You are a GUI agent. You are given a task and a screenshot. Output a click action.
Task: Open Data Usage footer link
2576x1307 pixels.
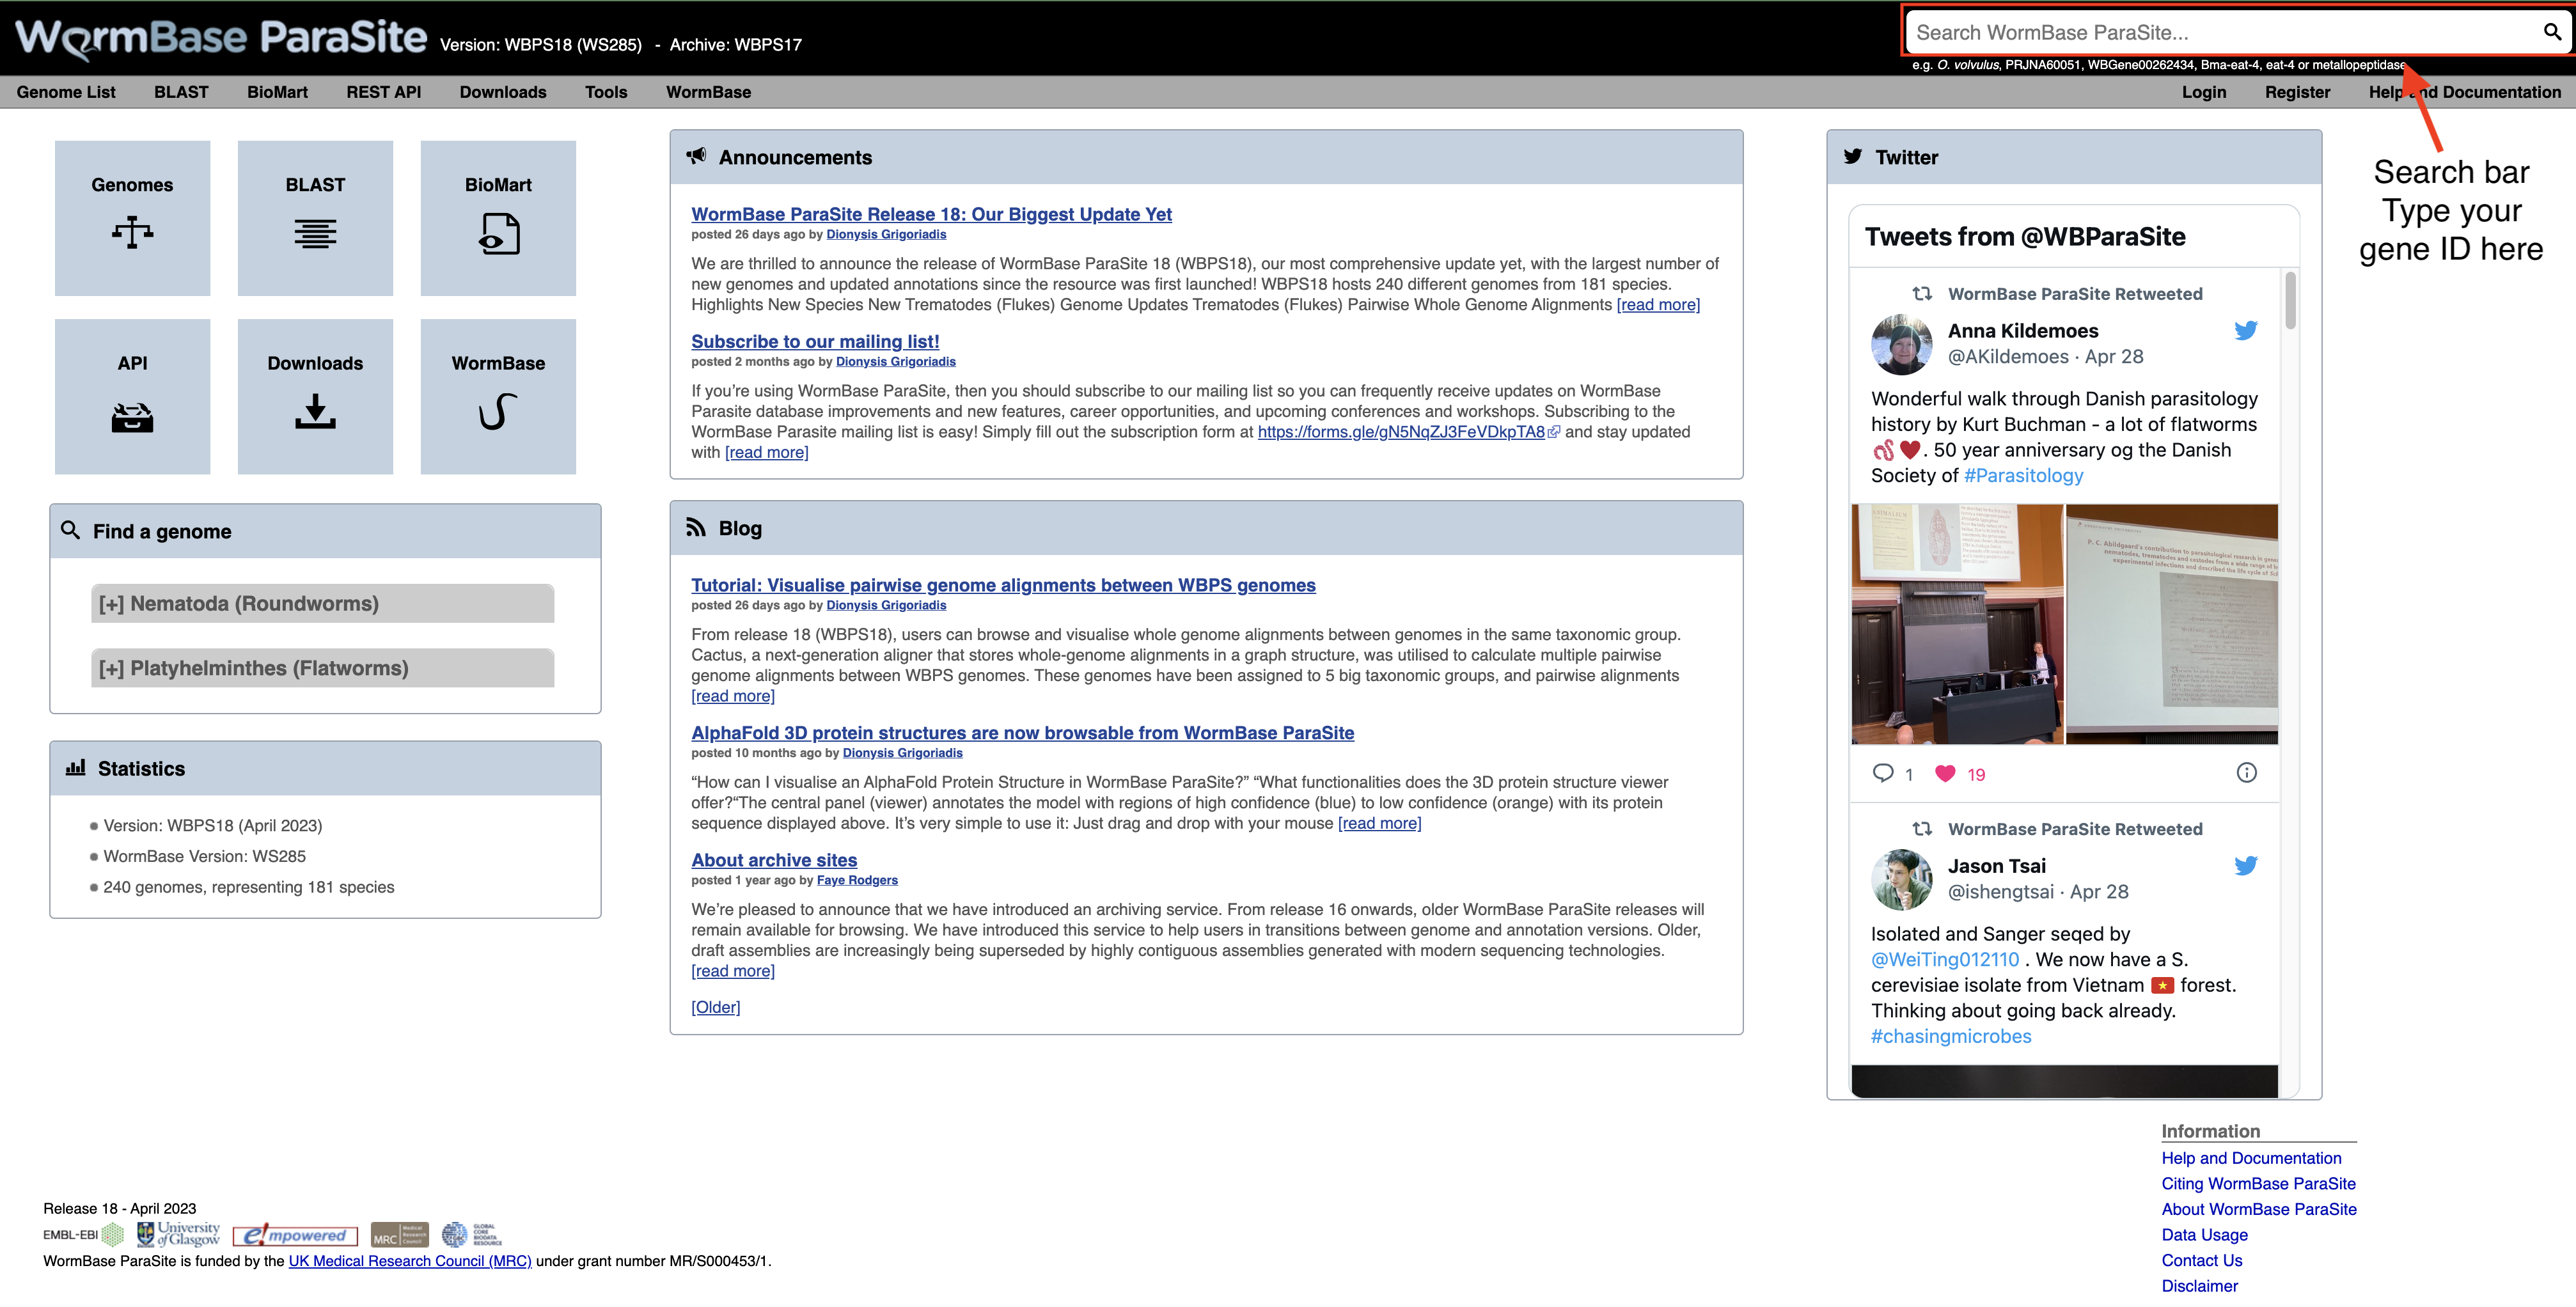pyautogui.click(x=2204, y=1235)
